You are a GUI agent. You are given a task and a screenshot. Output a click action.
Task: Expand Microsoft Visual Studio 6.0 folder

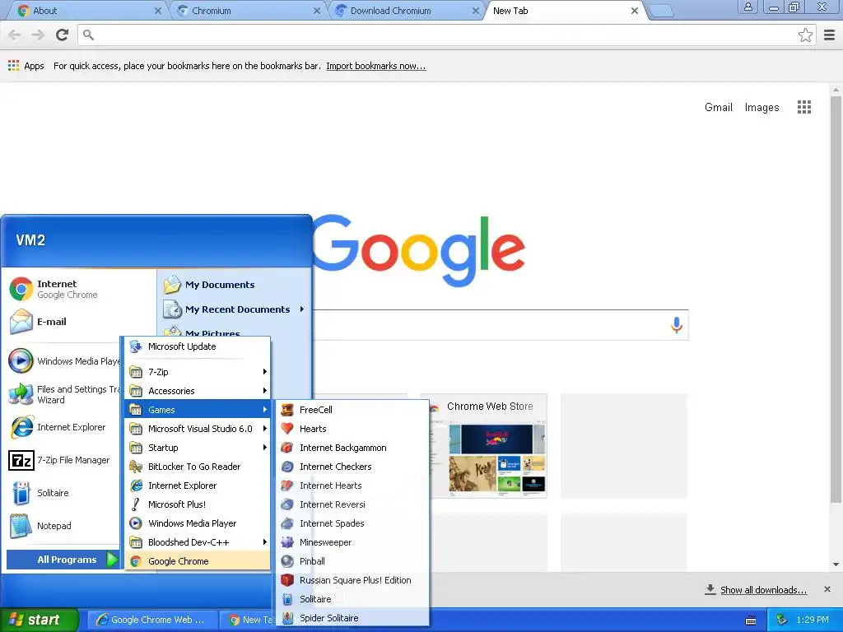click(x=198, y=428)
